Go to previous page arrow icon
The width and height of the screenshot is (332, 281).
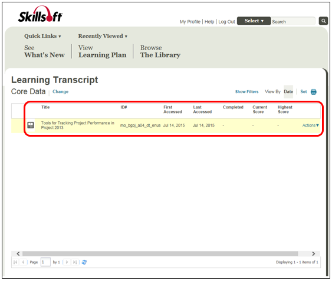[23, 262]
